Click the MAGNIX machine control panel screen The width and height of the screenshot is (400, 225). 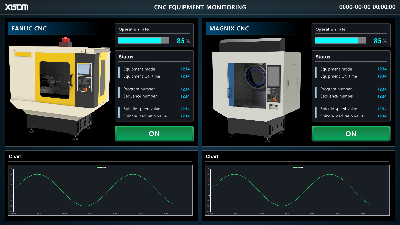[274, 76]
